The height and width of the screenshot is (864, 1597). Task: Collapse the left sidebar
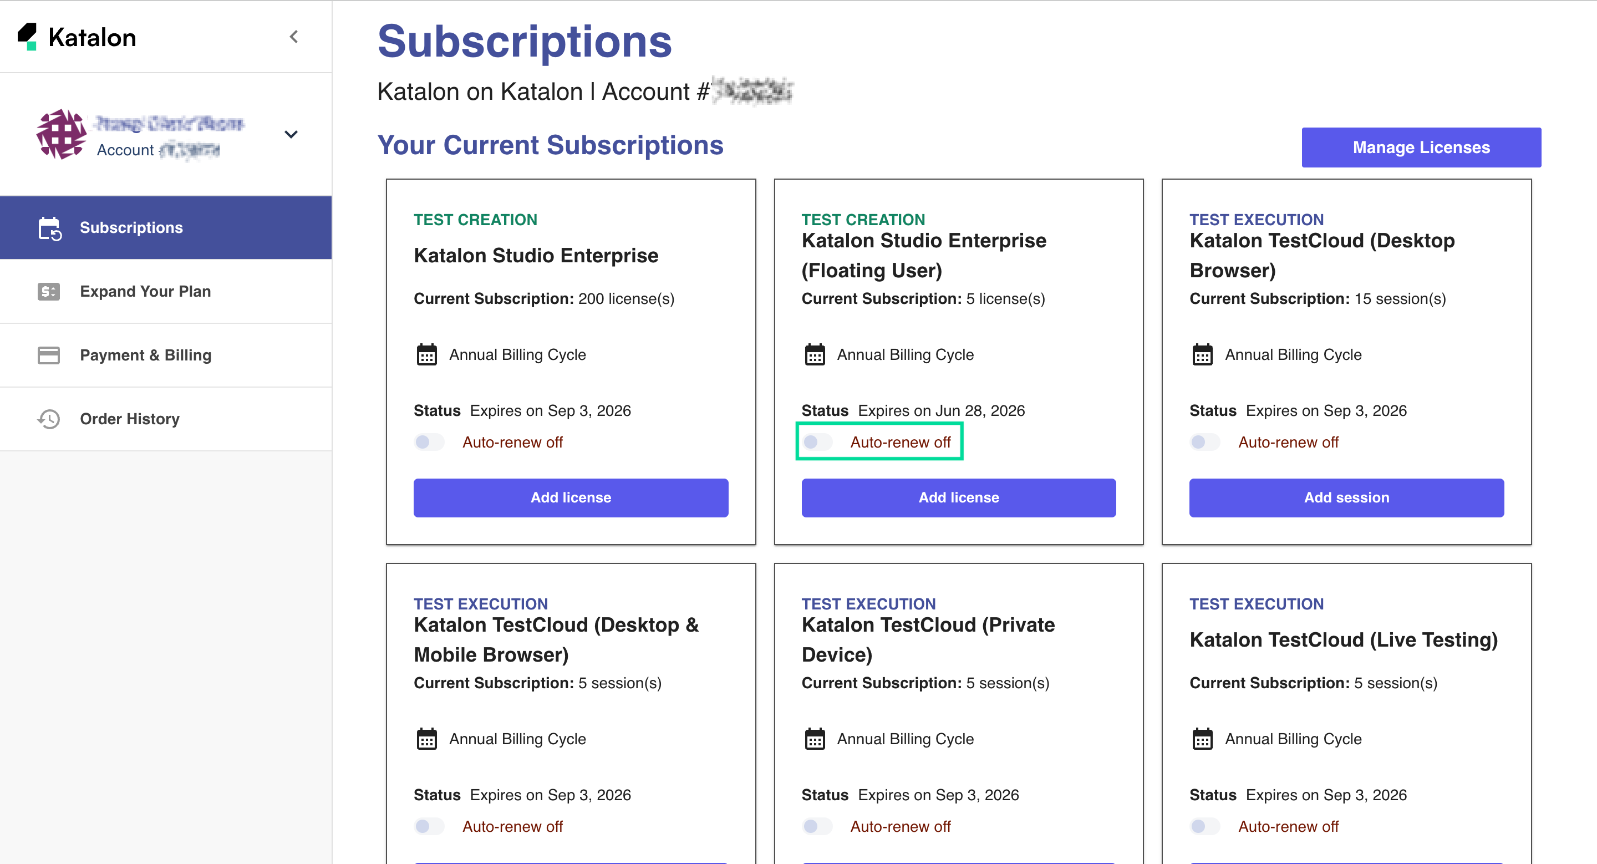pyautogui.click(x=294, y=37)
